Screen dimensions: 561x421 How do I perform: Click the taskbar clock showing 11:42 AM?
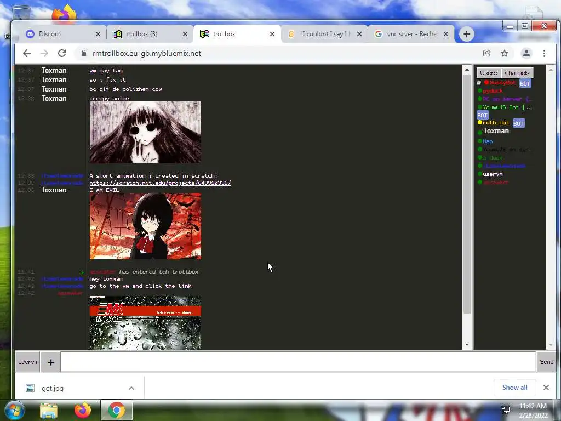[533, 411]
